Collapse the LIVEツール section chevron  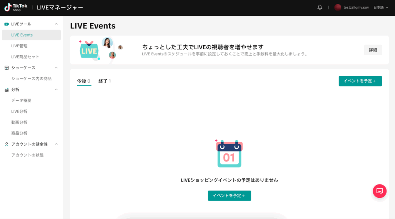(56, 24)
